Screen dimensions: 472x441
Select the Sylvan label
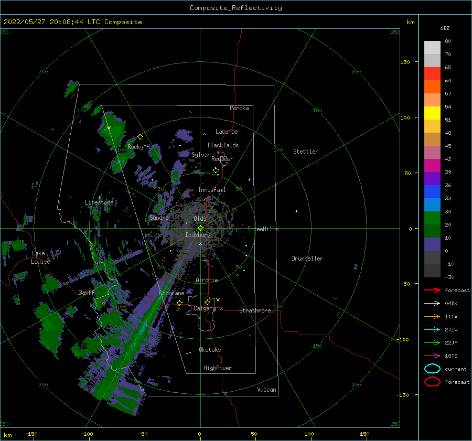pos(201,155)
